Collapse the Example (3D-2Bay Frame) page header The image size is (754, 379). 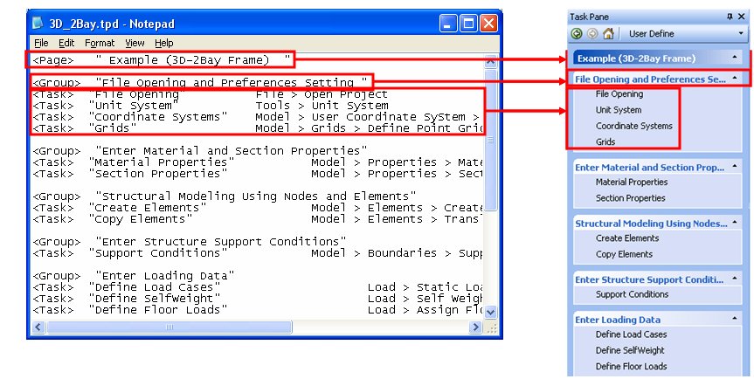click(x=735, y=58)
